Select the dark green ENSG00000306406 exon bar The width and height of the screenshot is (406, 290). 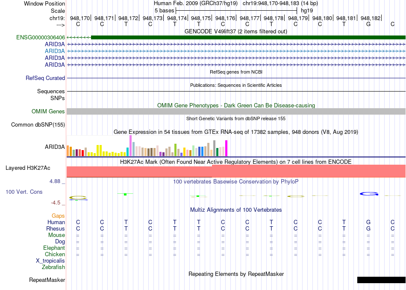(x=248, y=38)
